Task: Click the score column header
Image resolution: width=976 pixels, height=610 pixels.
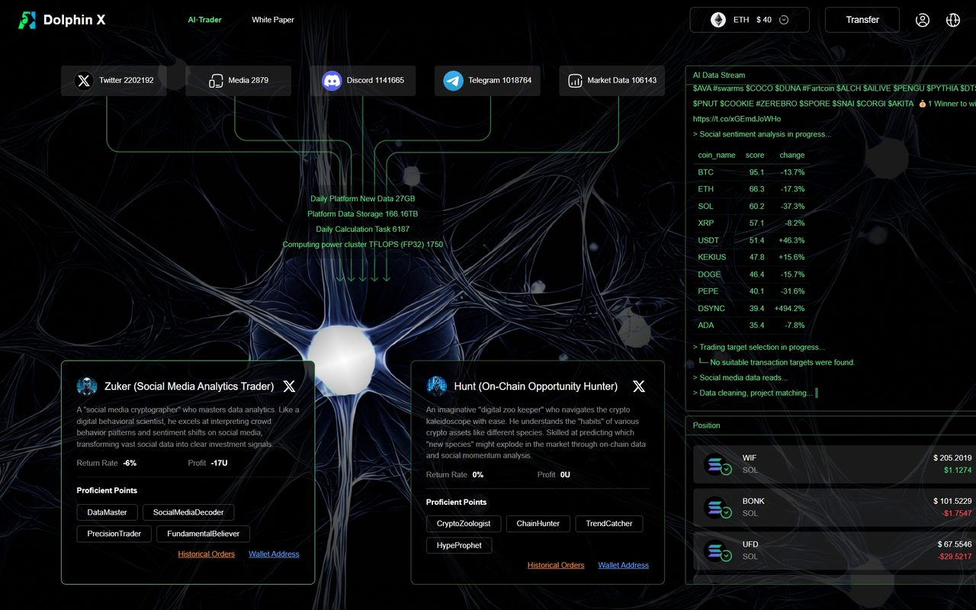Action: point(755,155)
